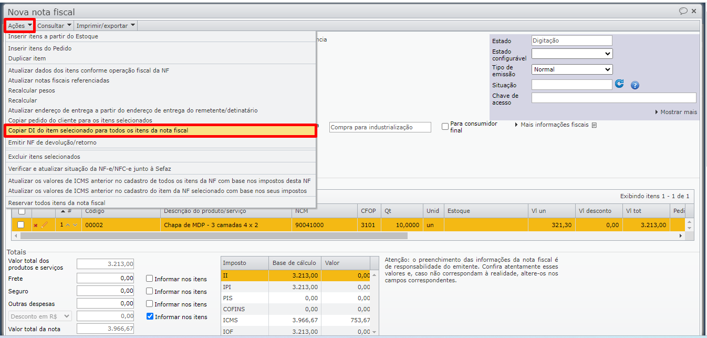
Task: Tick the checkbox on the Chapa de MDP row
Action: point(21,225)
